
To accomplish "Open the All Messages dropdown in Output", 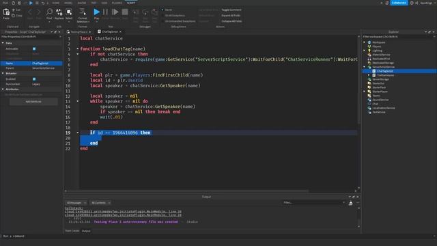I will tap(76, 203).
